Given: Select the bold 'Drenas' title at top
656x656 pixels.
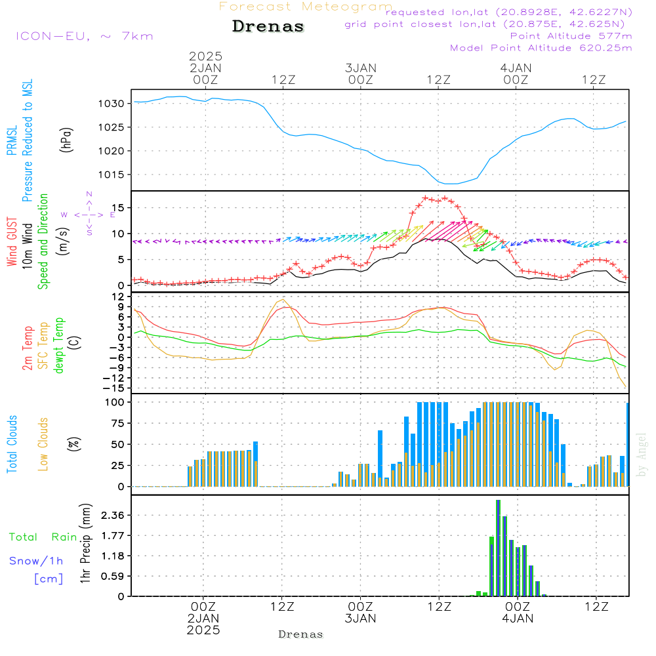Looking at the screenshot, I should pyautogui.click(x=268, y=26).
